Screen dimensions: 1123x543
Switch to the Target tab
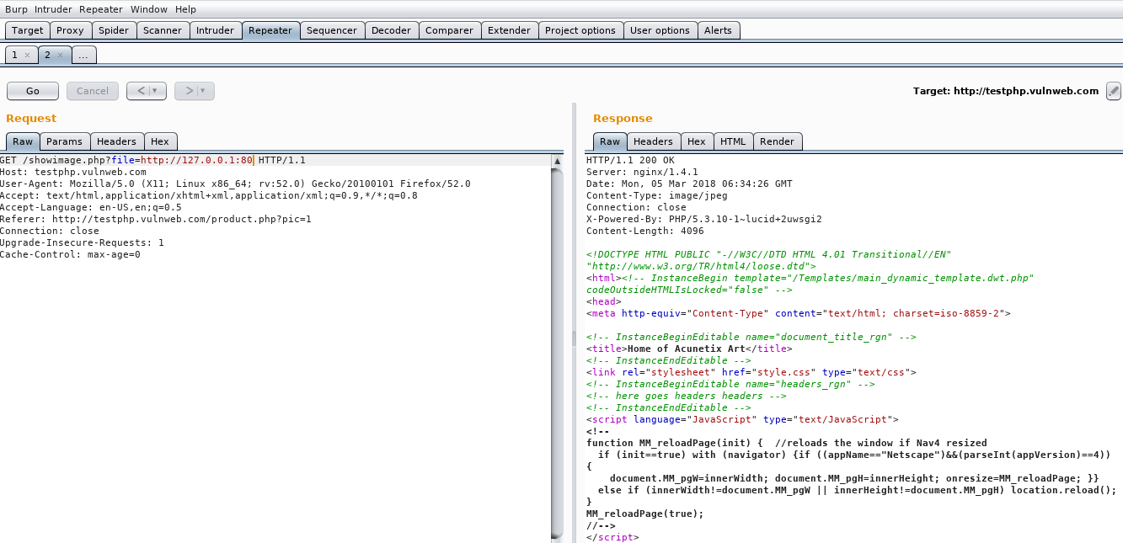27,30
